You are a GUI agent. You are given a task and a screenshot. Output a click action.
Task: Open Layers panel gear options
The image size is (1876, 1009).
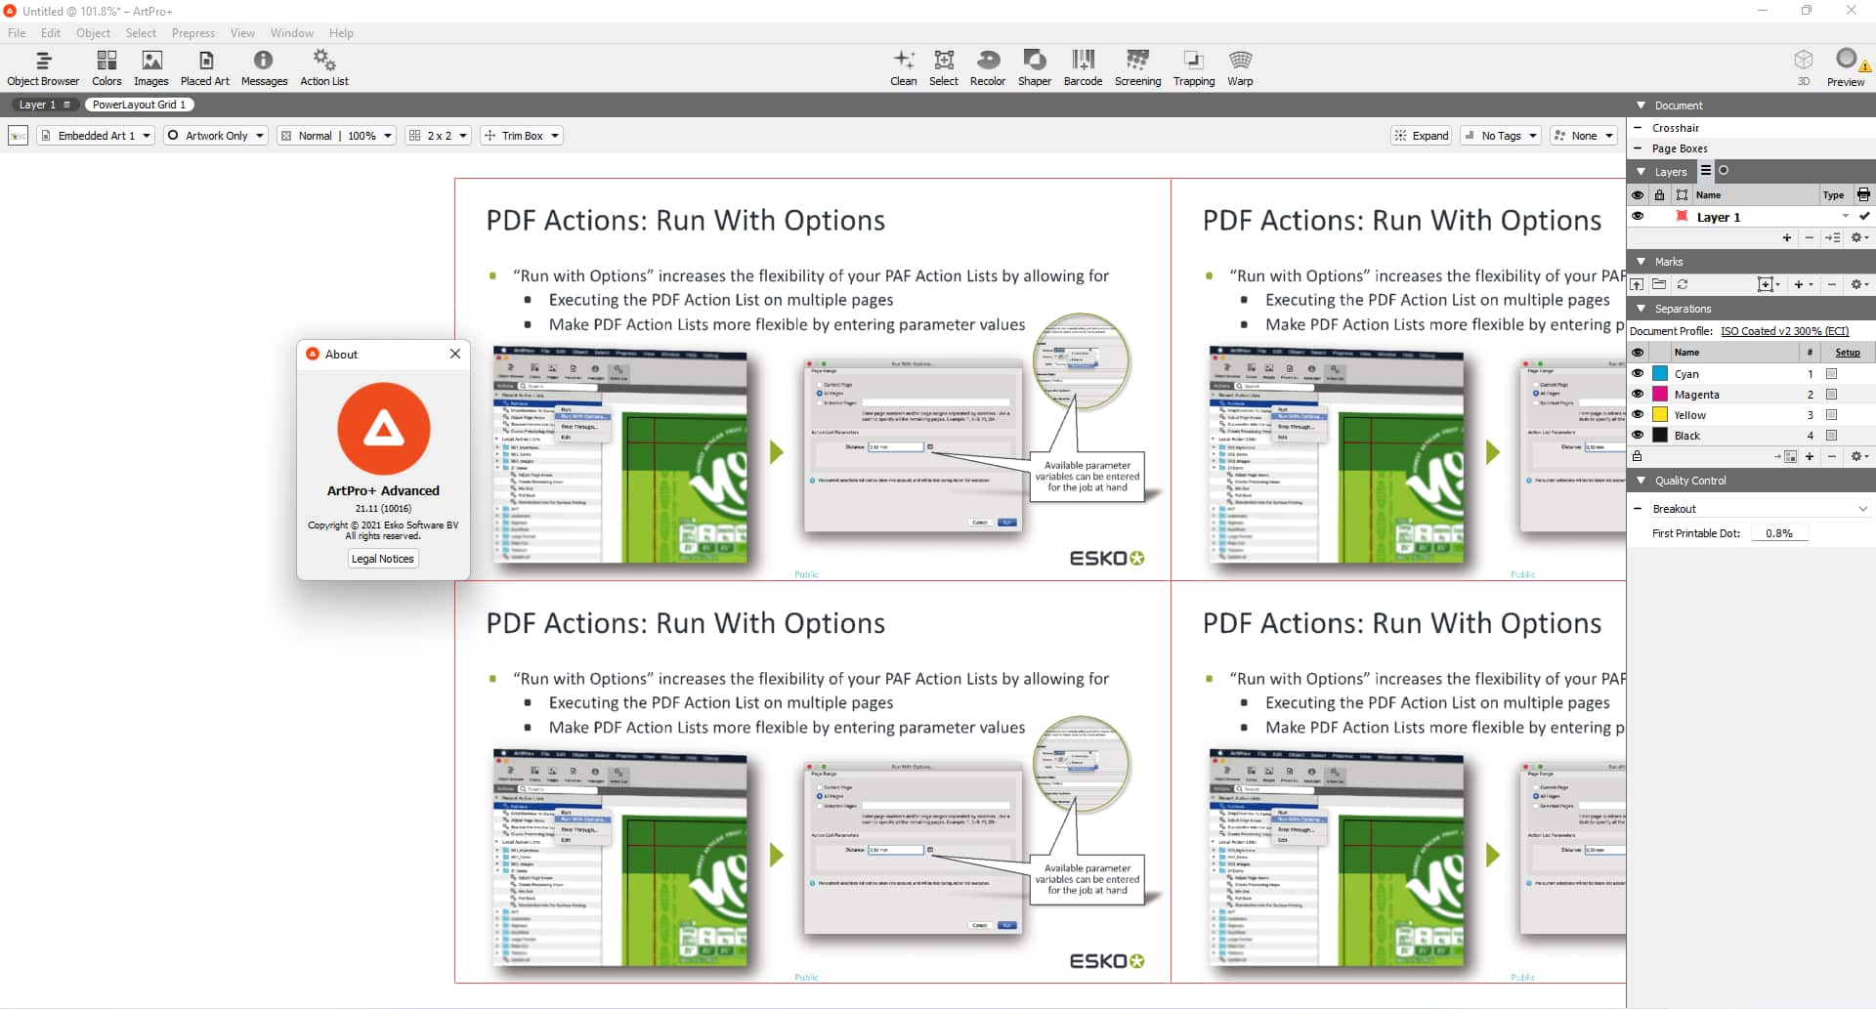pos(1859,237)
